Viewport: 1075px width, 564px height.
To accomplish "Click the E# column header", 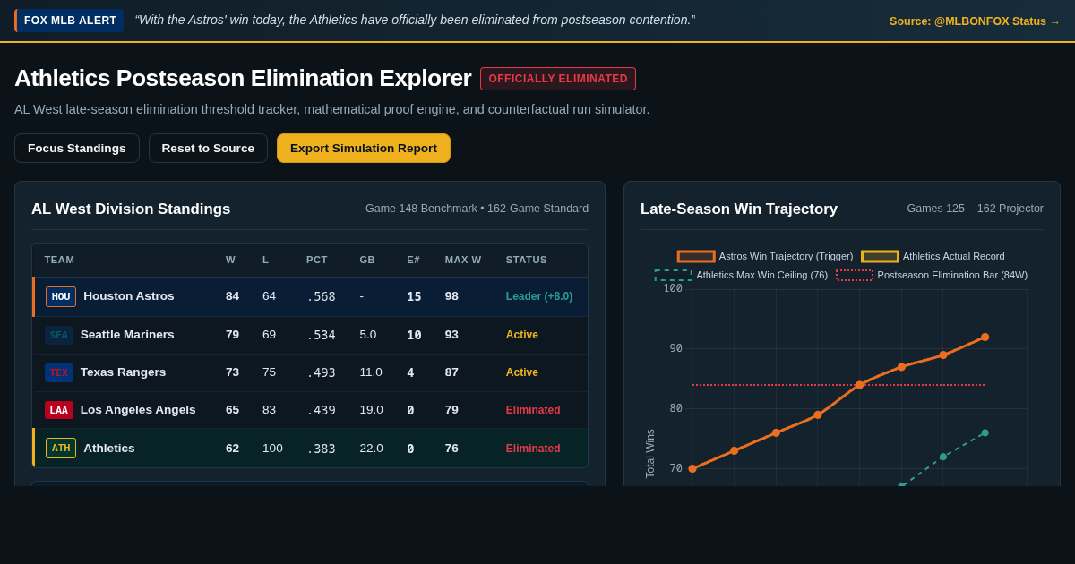I will (413, 260).
